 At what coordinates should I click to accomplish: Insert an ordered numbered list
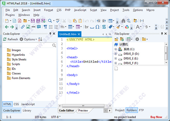[56, 27]
